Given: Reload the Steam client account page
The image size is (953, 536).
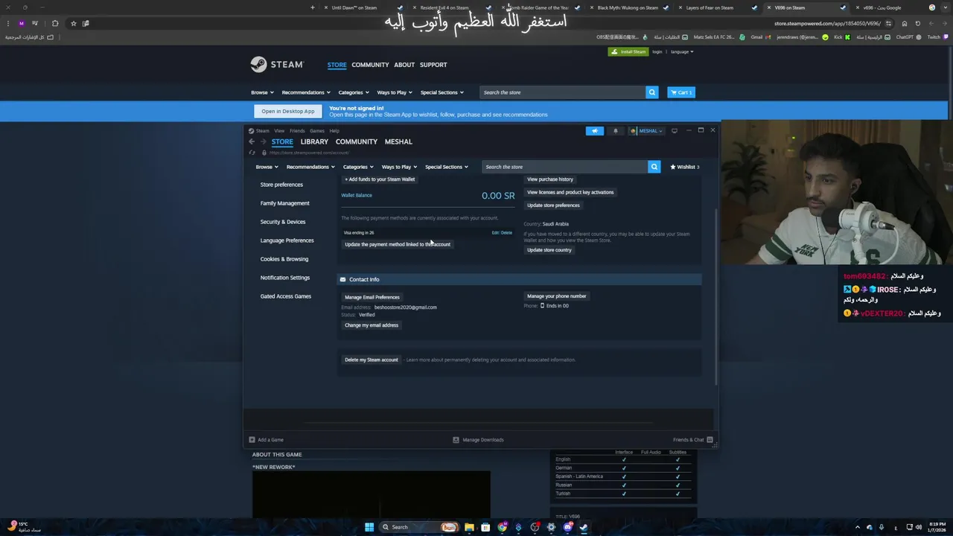Looking at the screenshot, I should click(x=252, y=153).
